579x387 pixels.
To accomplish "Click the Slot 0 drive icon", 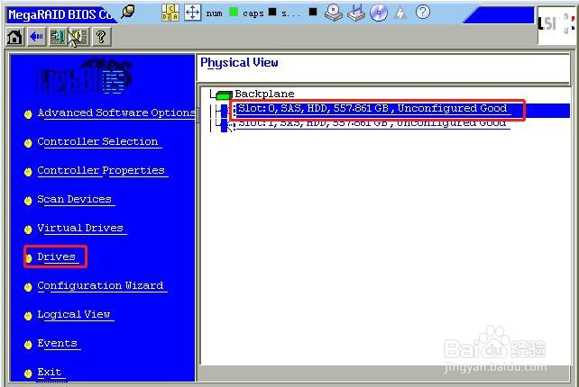I will (x=225, y=110).
